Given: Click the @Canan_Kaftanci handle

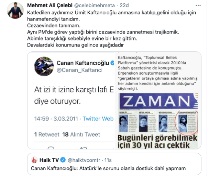Looking at the screenshot, I should click(79, 70).
